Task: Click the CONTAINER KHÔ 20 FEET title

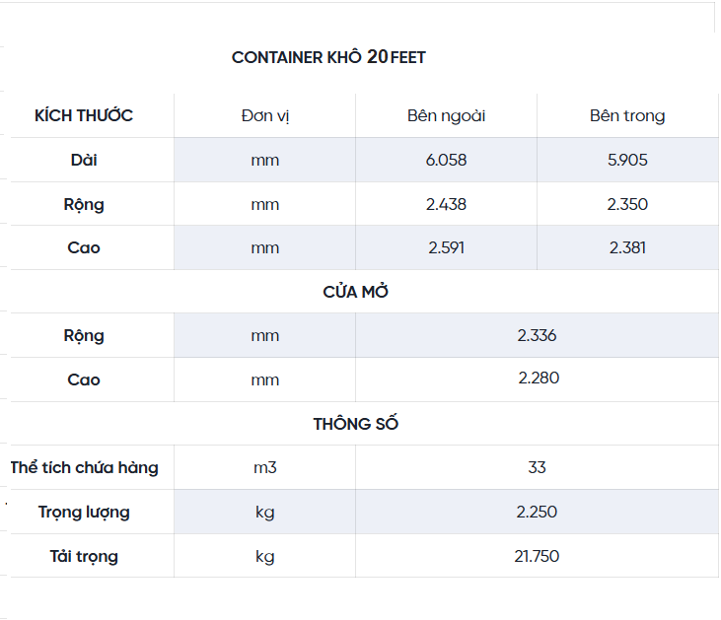Action: point(328,57)
